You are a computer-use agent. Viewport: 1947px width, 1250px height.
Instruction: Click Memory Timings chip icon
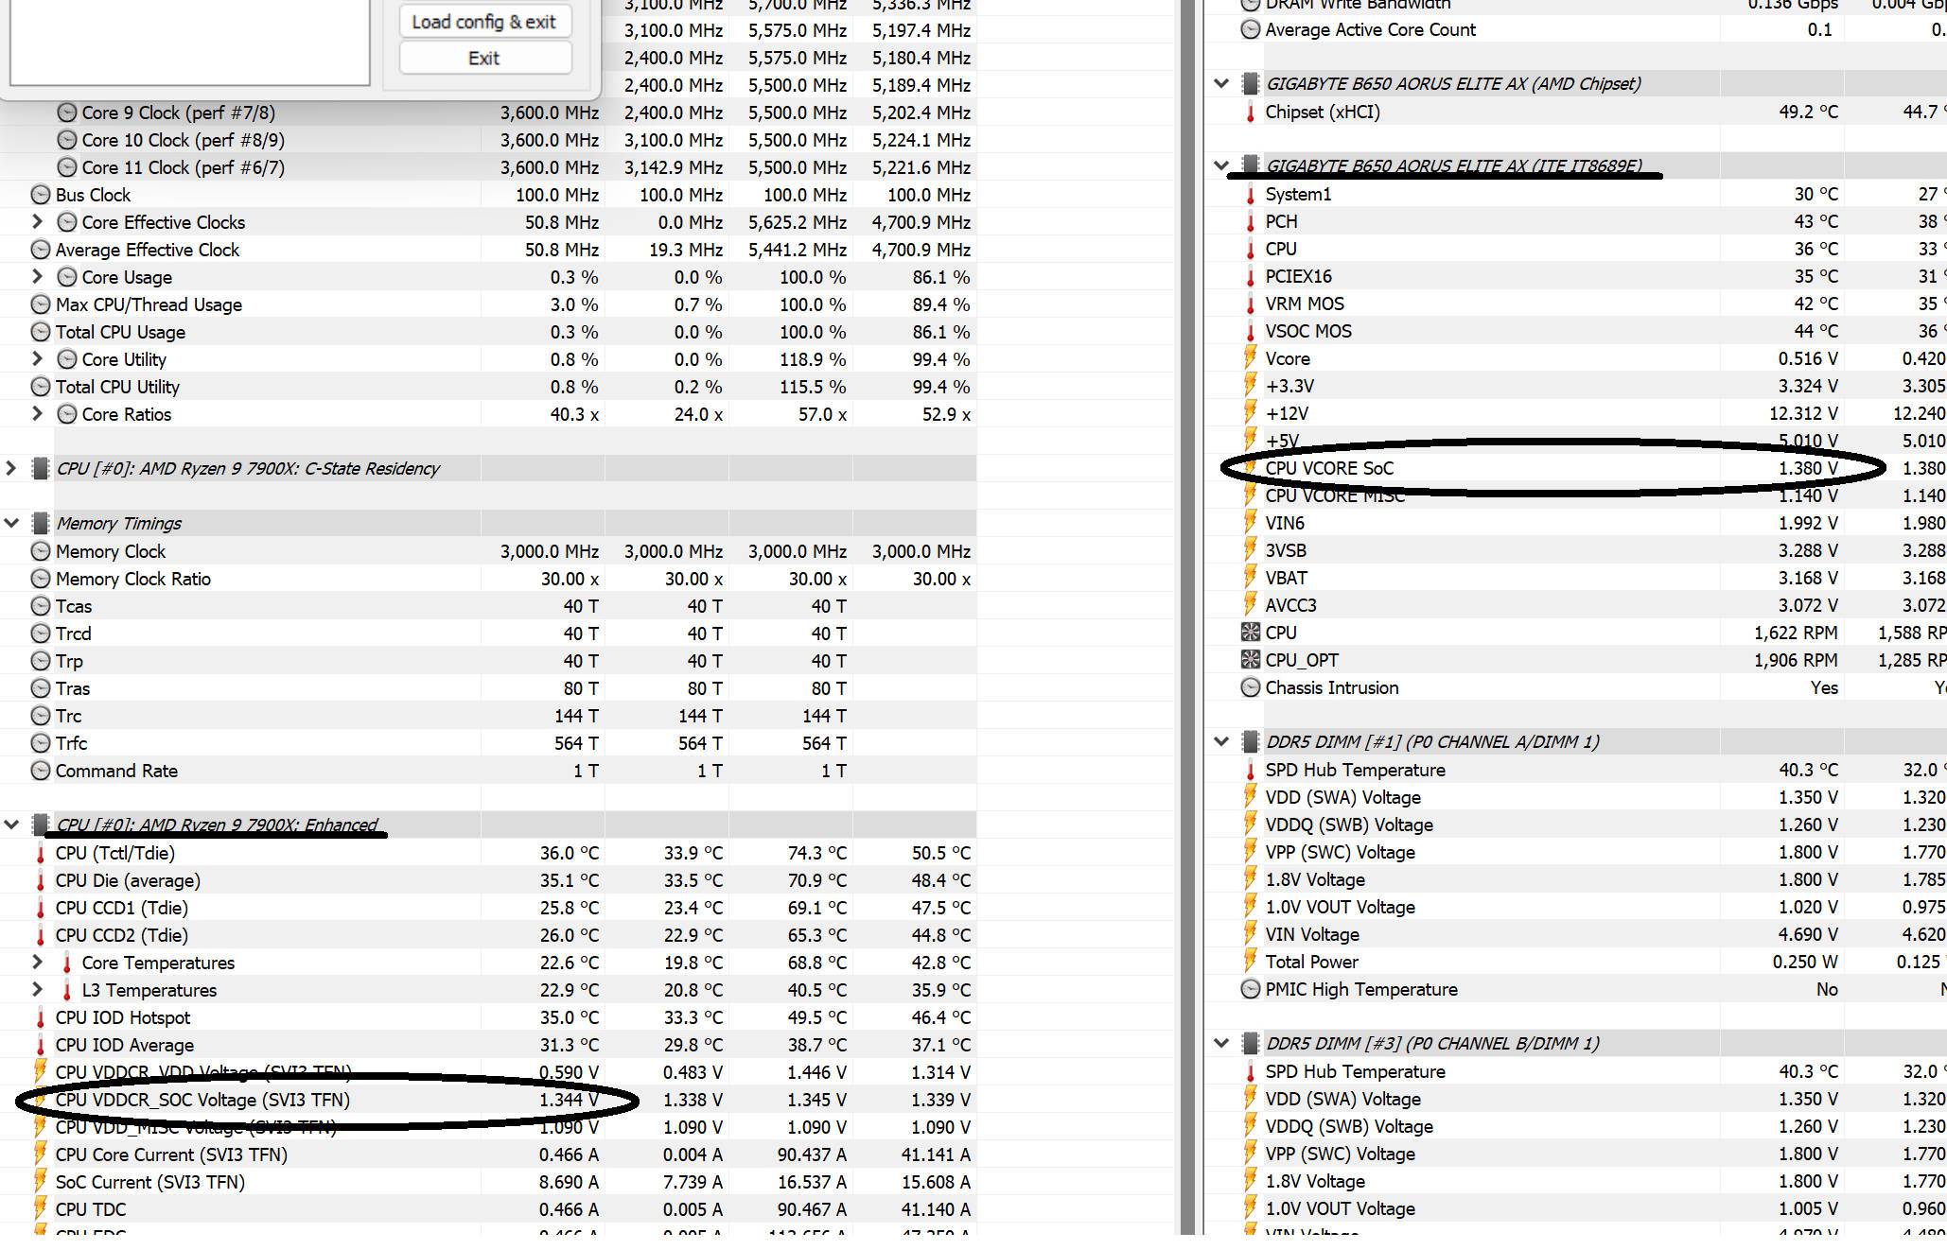pyautogui.click(x=41, y=523)
